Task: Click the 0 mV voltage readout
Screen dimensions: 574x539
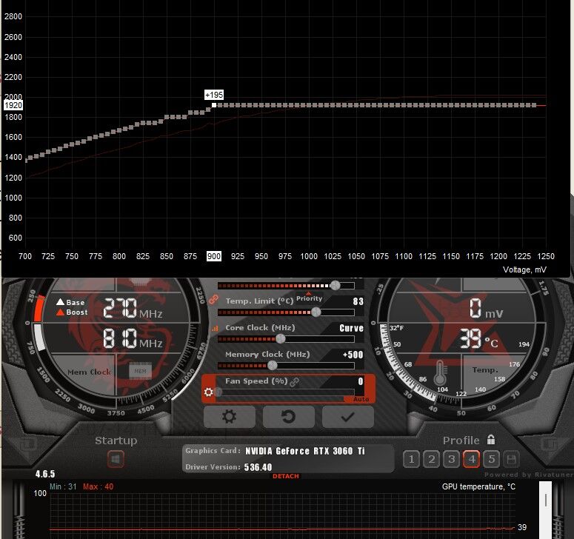Action: [x=487, y=308]
